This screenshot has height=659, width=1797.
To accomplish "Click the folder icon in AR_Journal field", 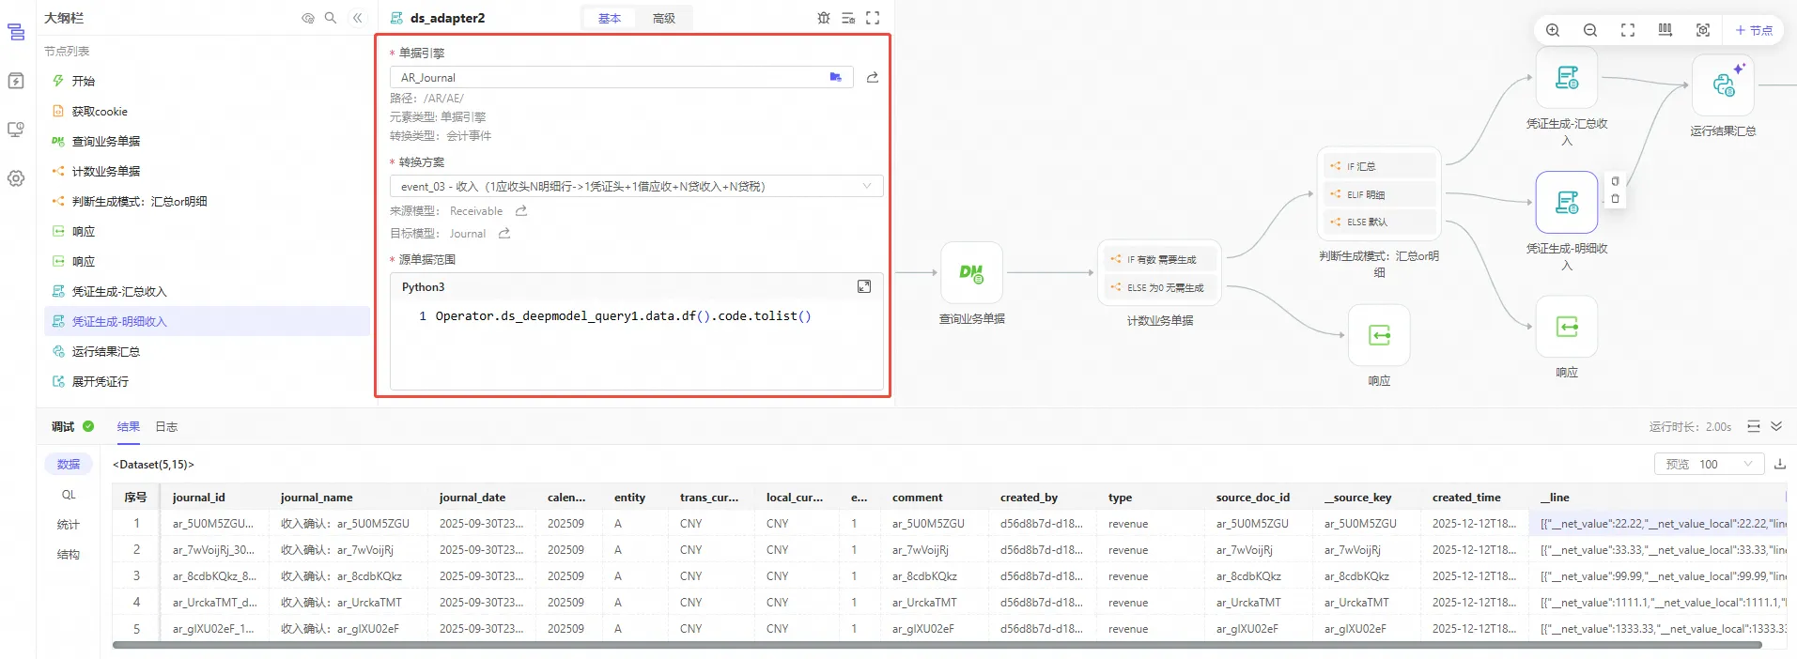I will click(835, 77).
